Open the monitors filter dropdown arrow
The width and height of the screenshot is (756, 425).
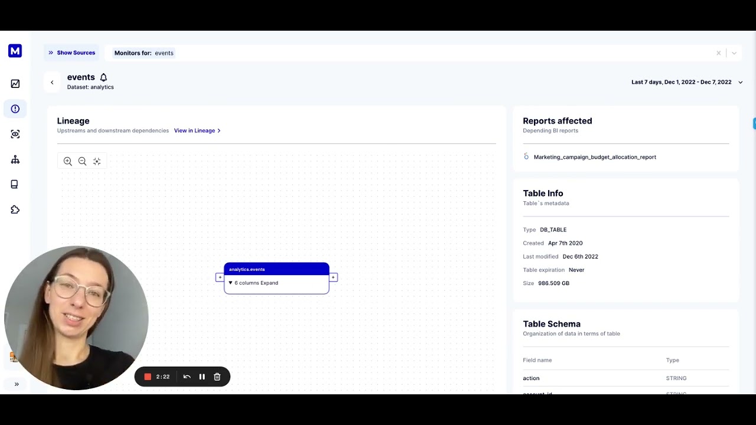(x=734, y=53)
